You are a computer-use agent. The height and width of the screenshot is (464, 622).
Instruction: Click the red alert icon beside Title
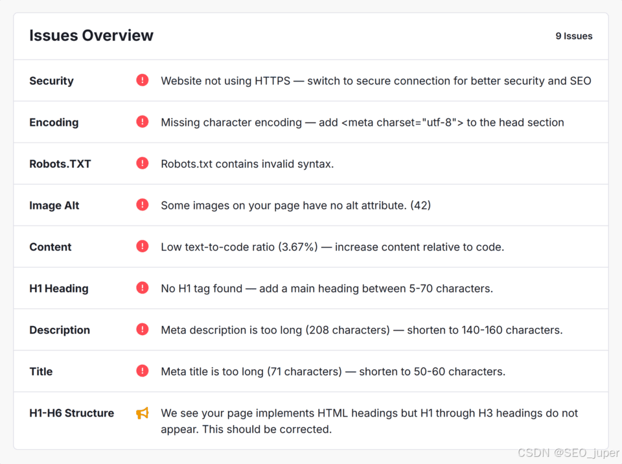pyautogui.click(x=143, y=371)
